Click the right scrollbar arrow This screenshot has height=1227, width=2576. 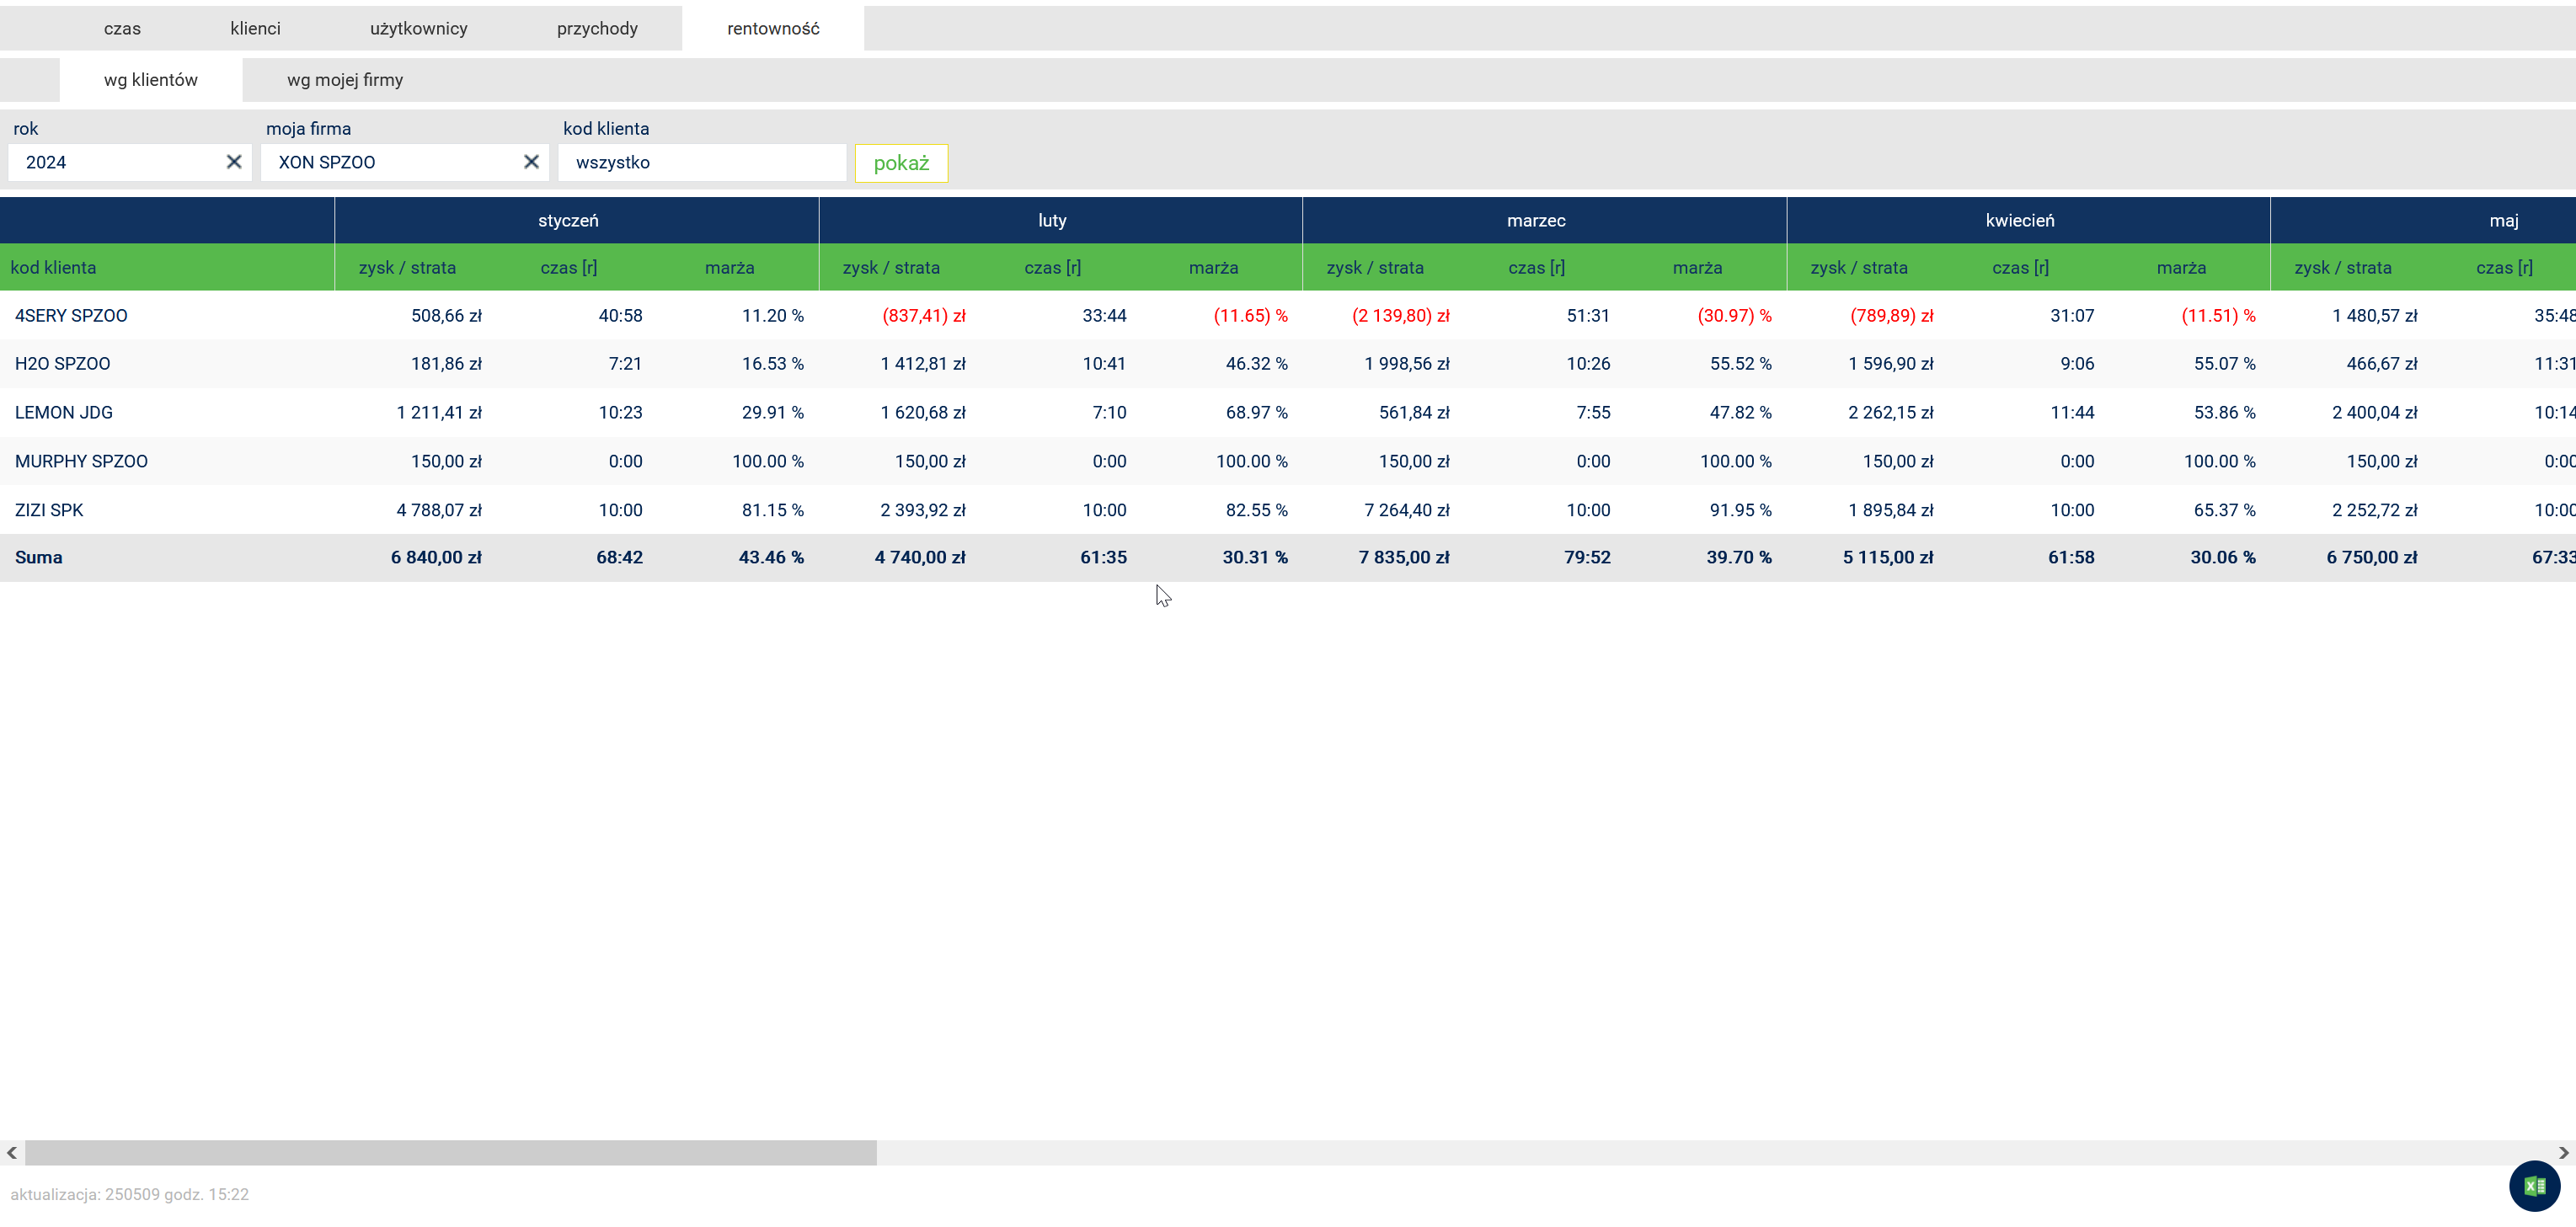click(x=2564, y=1153)
